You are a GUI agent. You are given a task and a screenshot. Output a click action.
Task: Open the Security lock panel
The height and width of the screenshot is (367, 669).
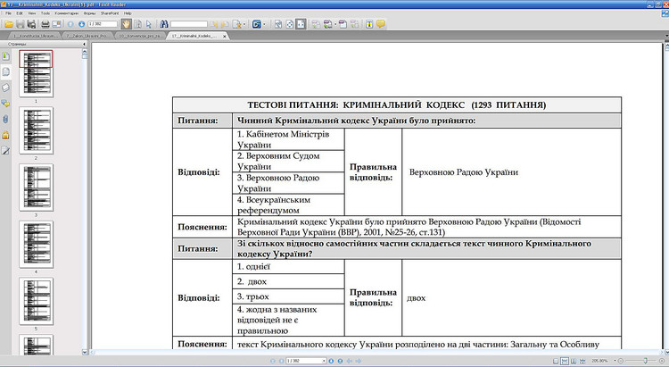[x=5, y=135]
